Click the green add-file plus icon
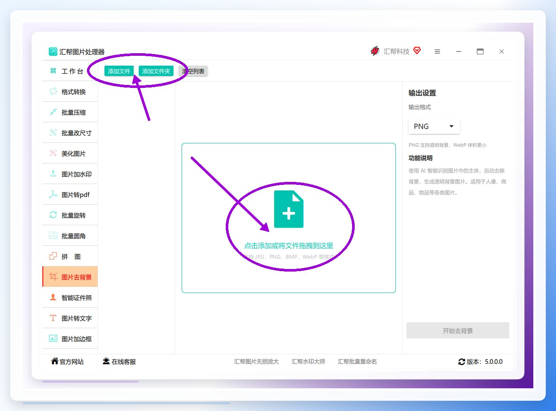The width and height of the screenshot is (556, 411). [289, 209]
